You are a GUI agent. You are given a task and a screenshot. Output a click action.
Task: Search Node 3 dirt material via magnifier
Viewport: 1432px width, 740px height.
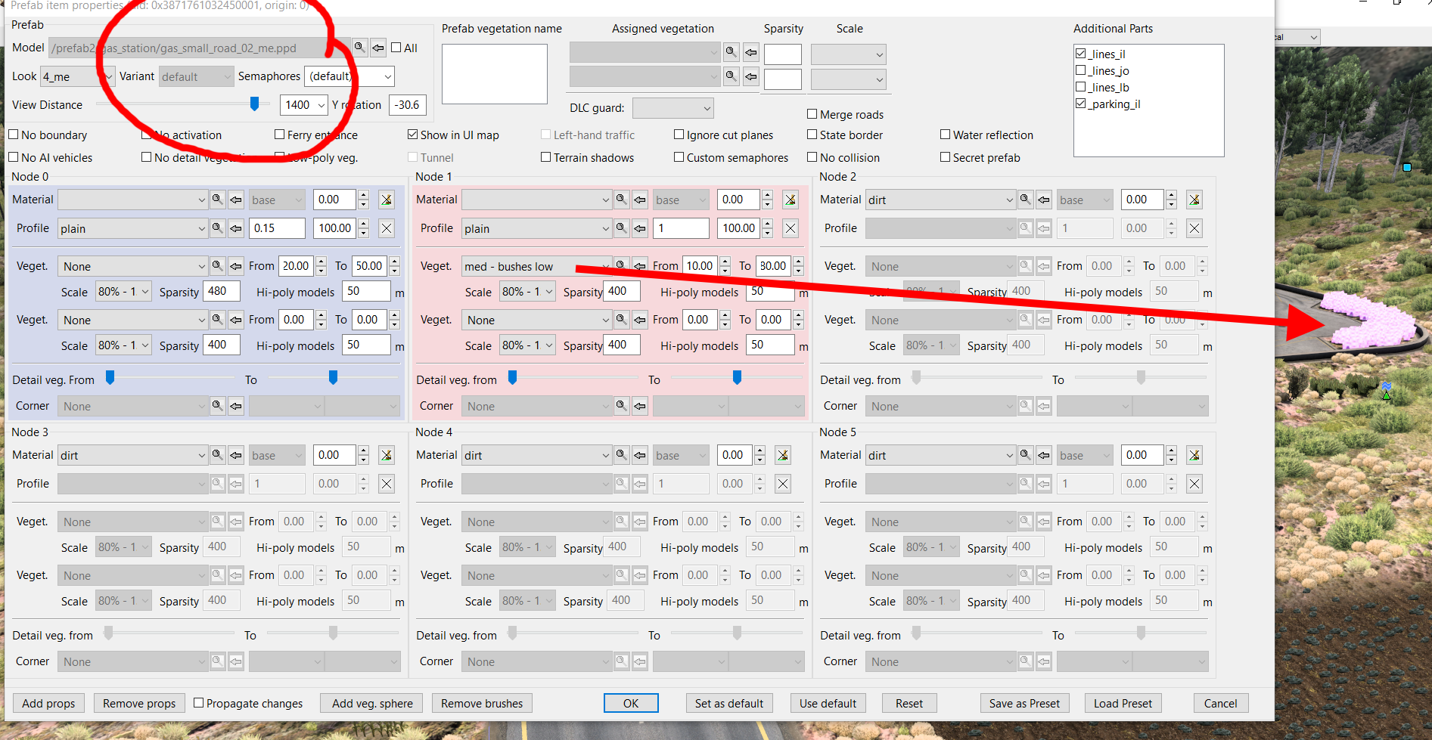(217, 455)
